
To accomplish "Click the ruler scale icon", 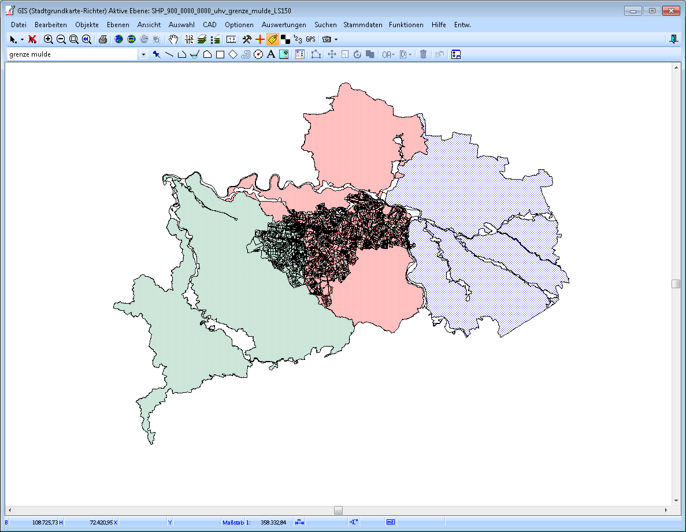I will click(x=231, y=39).
